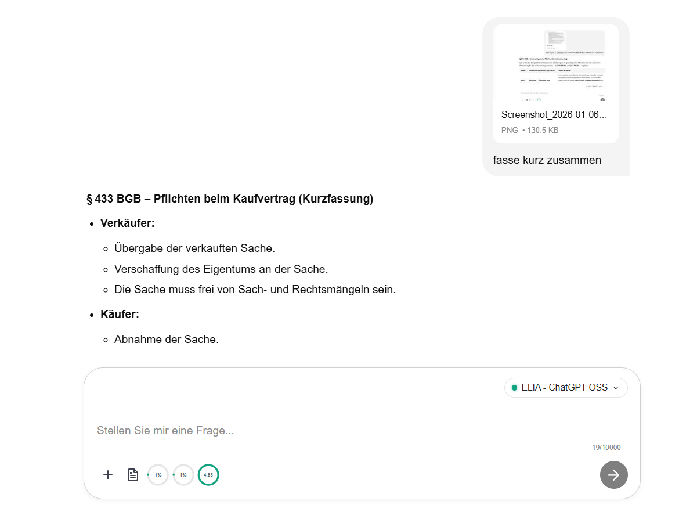697x523 pixels.
Task: Click the green status dot beside ELIA
Action: pos(513,387)
